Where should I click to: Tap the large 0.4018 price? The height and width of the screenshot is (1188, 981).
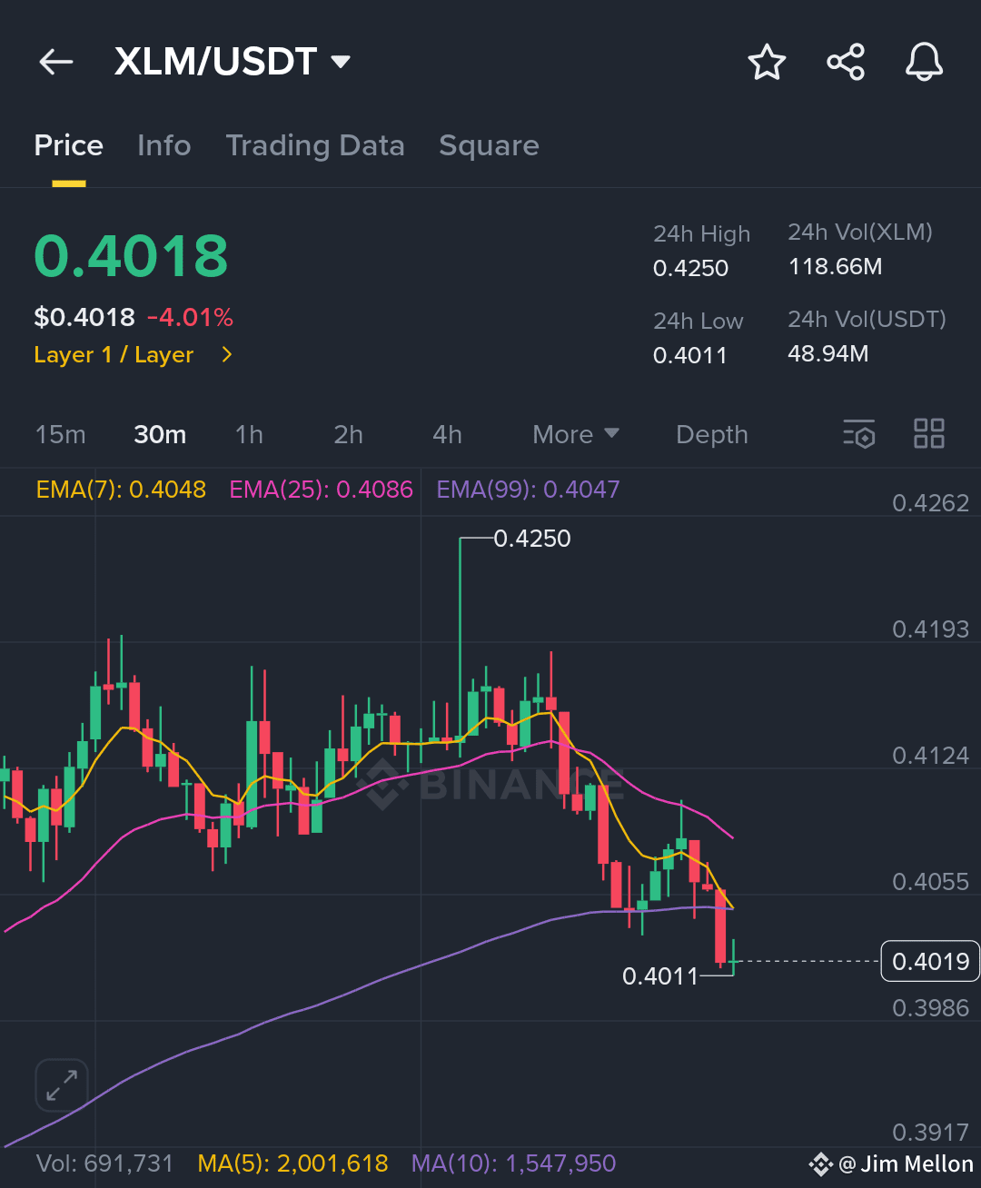coord(131,255)
